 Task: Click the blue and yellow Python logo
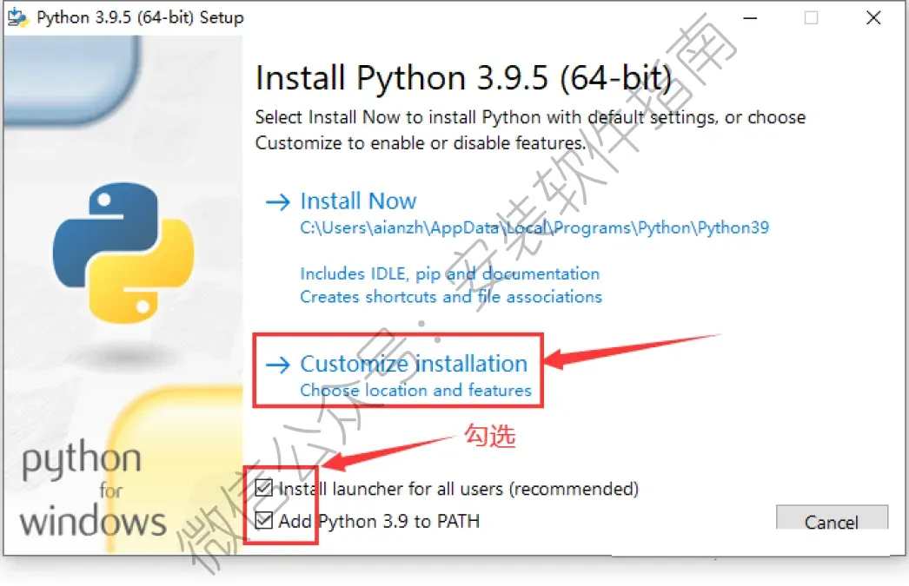point(123,253)
